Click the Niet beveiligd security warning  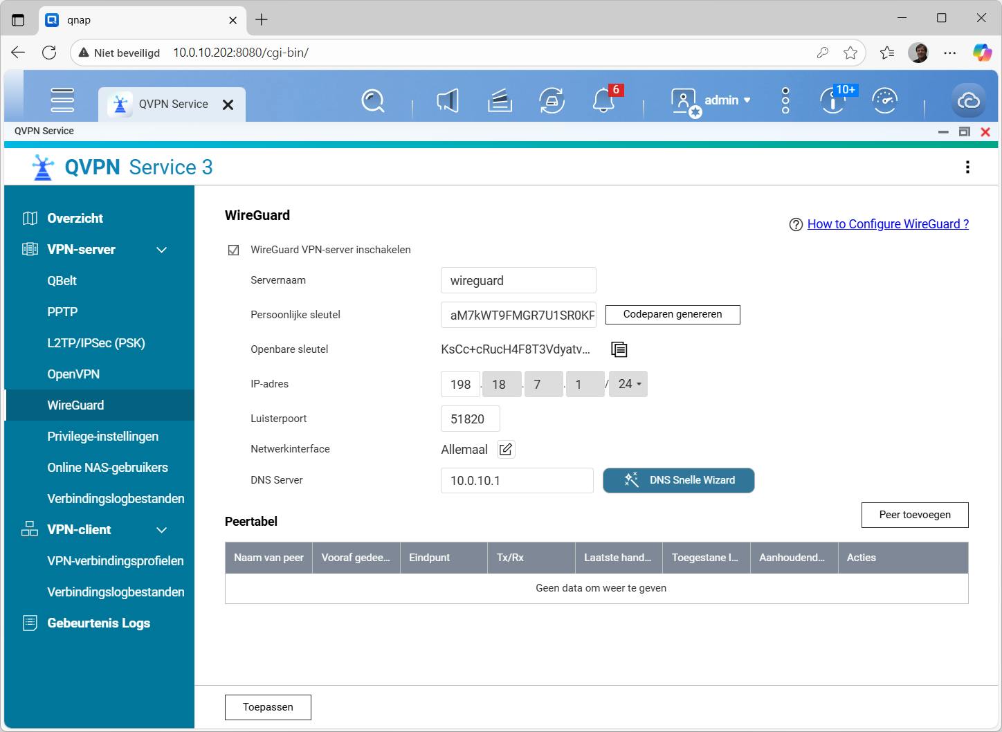[x=119, y=53]
